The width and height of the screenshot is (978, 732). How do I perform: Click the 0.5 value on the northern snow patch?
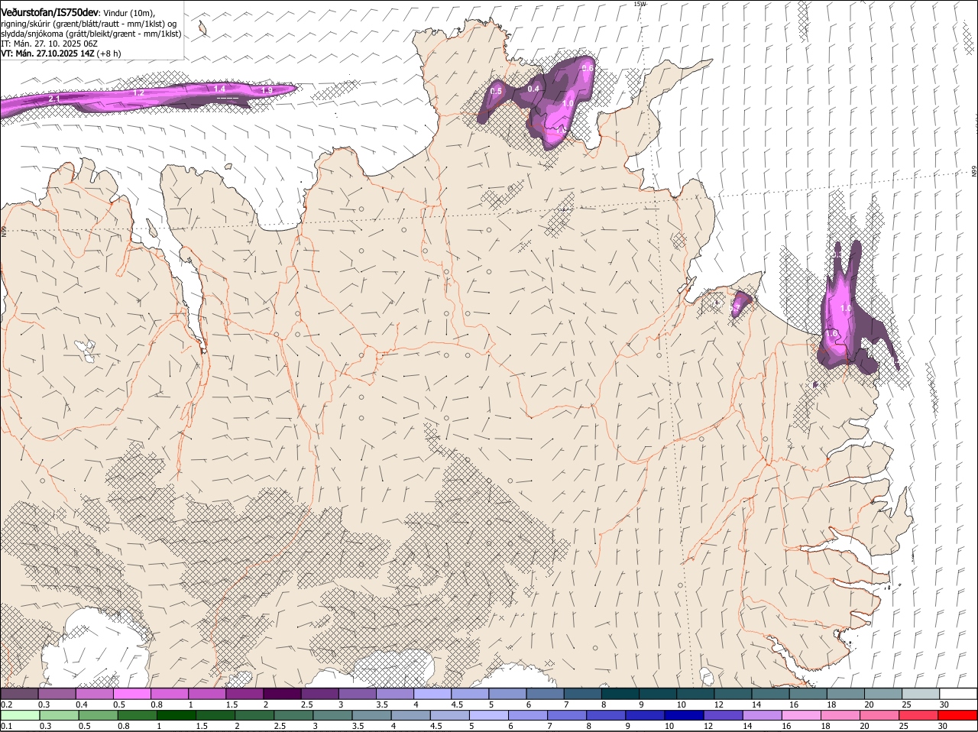click(496, 92)
